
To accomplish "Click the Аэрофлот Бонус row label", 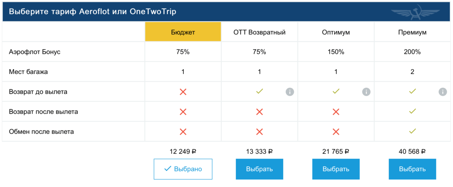I will tap(35, 52).
